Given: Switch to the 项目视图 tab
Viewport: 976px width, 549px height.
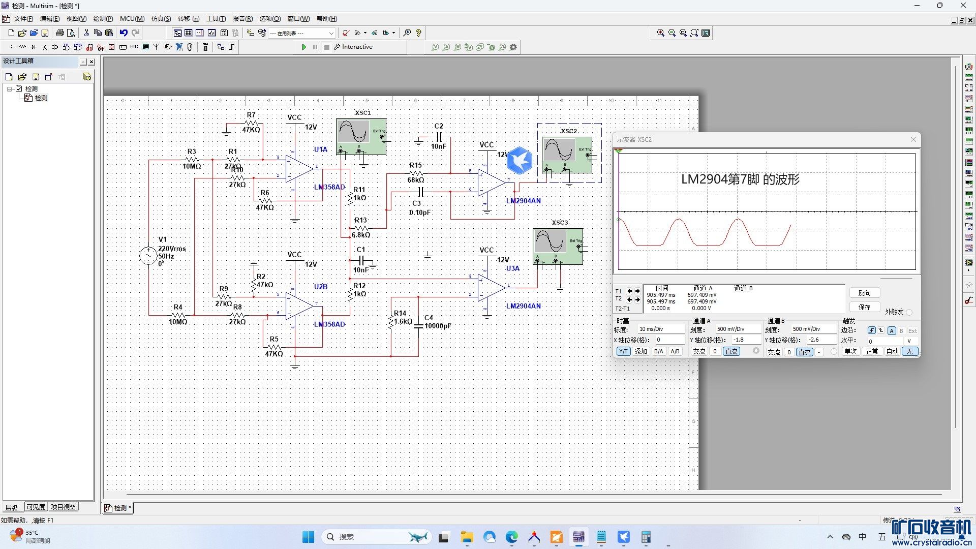Looking at the screenshot, I should pos(64,507).
